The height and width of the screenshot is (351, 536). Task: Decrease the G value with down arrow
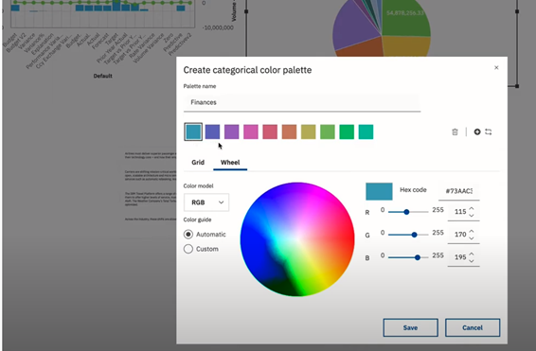pyautogui.click(x=472, y=238)
